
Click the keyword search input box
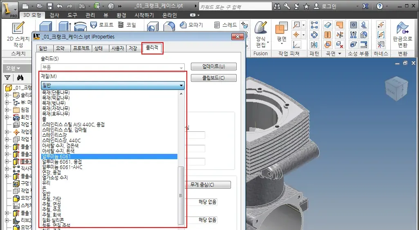click(235, 7)
